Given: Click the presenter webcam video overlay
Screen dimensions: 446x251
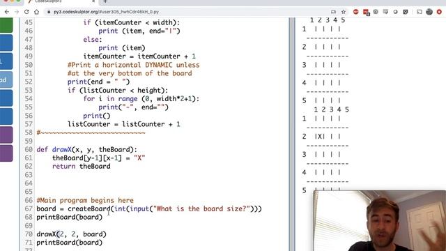Looking at the screenshot, I should [379, 221].
